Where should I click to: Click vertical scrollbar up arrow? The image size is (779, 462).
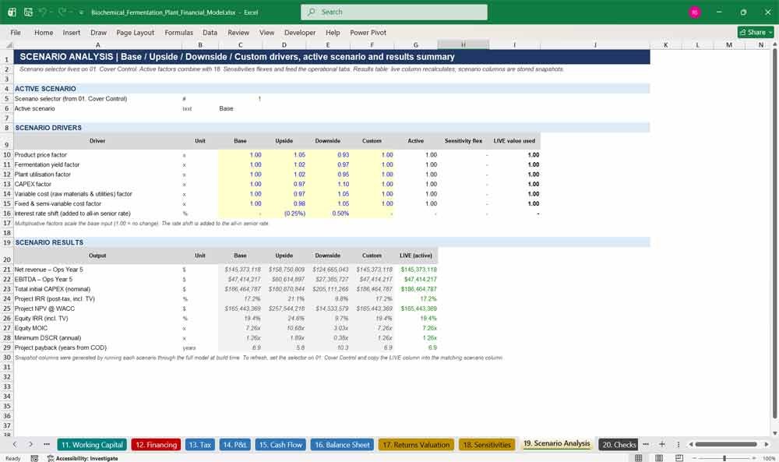774,44
